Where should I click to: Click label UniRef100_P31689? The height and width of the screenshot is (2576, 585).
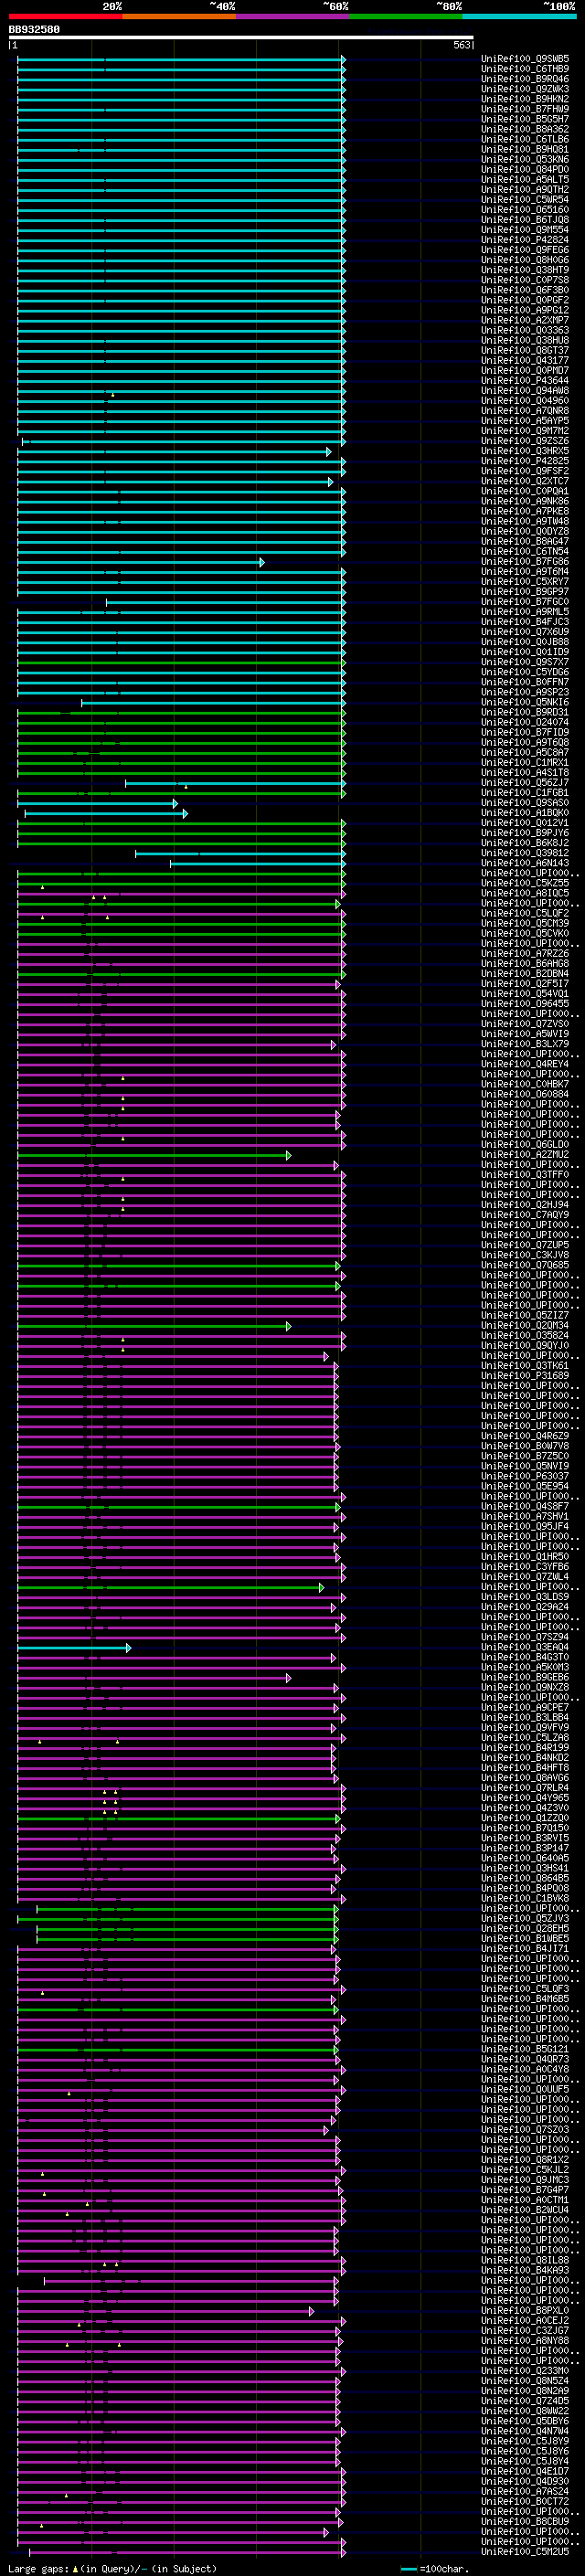coord(525,1376)
